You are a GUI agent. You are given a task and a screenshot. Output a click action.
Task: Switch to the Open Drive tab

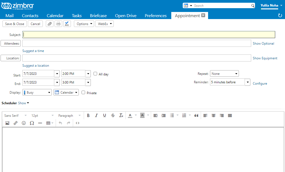coord(126,16)
